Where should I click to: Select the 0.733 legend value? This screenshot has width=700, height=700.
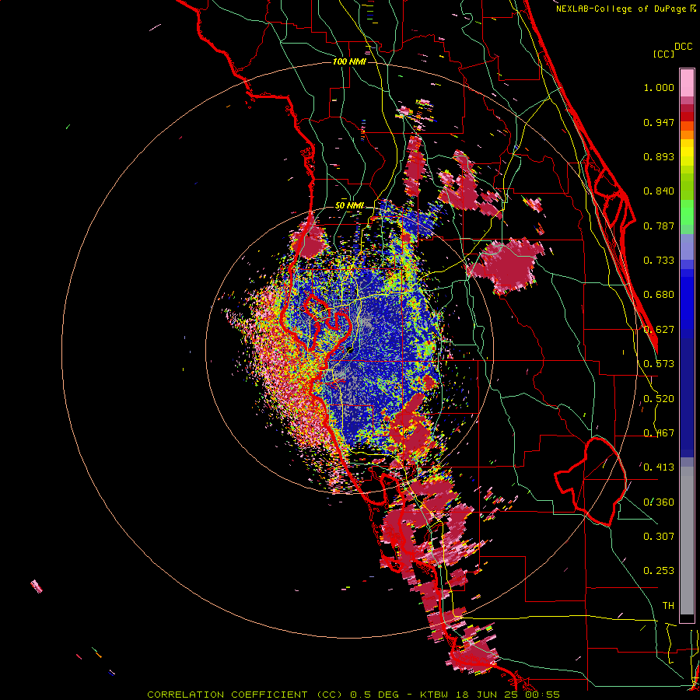coord(659,261)
